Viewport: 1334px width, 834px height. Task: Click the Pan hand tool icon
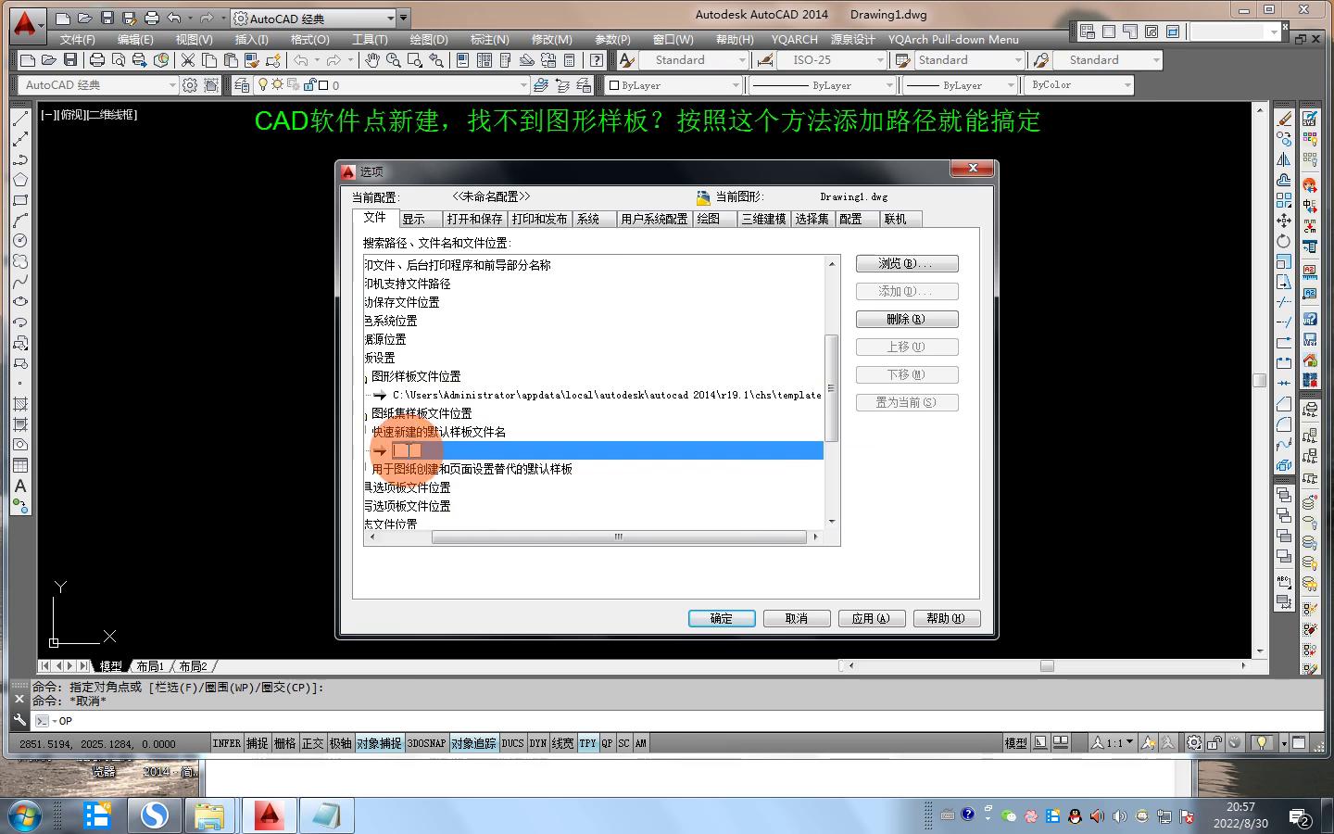[371, 60]
